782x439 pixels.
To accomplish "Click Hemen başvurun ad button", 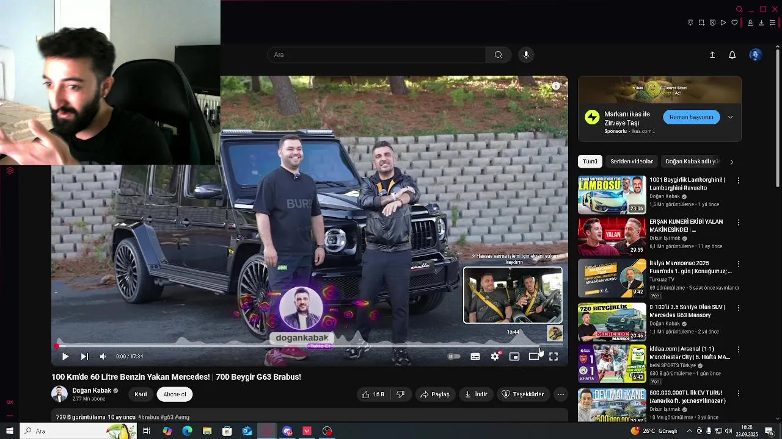I will (x=692, y=117).
